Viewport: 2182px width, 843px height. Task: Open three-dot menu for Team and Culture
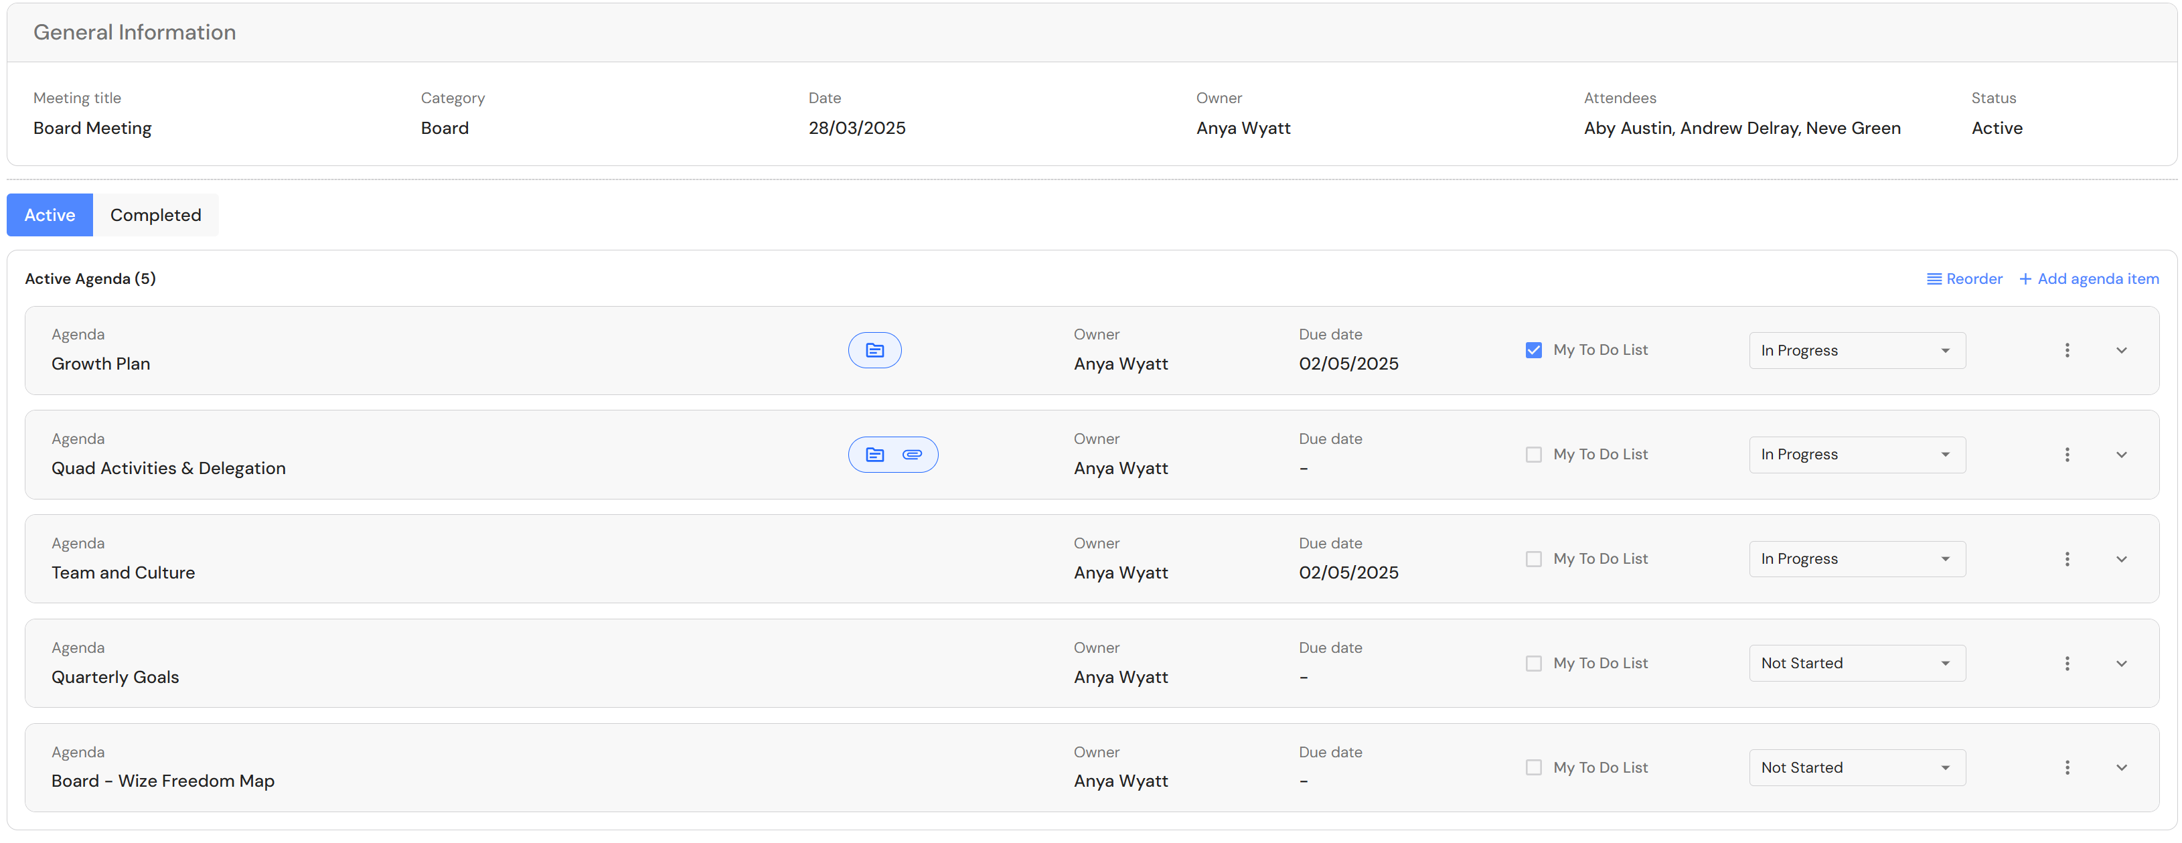(2066, 559)
